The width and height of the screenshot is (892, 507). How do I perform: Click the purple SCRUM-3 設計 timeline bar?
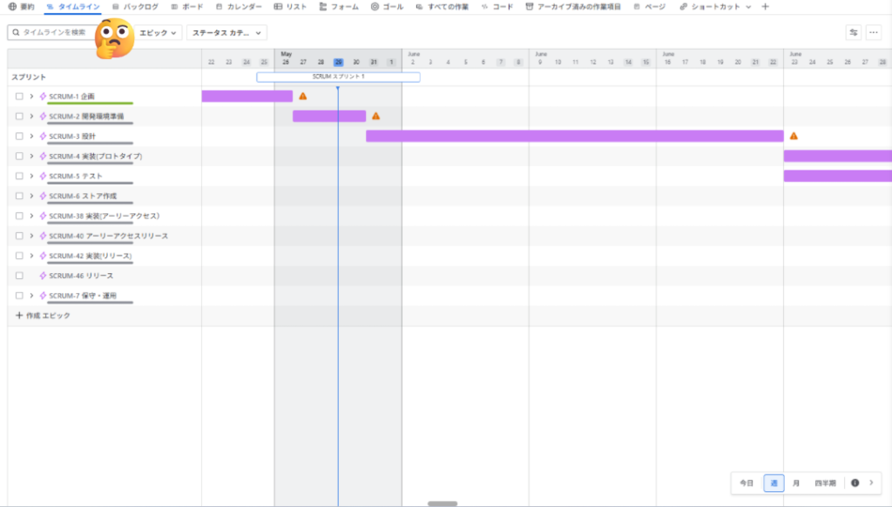(x=574, y=136)
